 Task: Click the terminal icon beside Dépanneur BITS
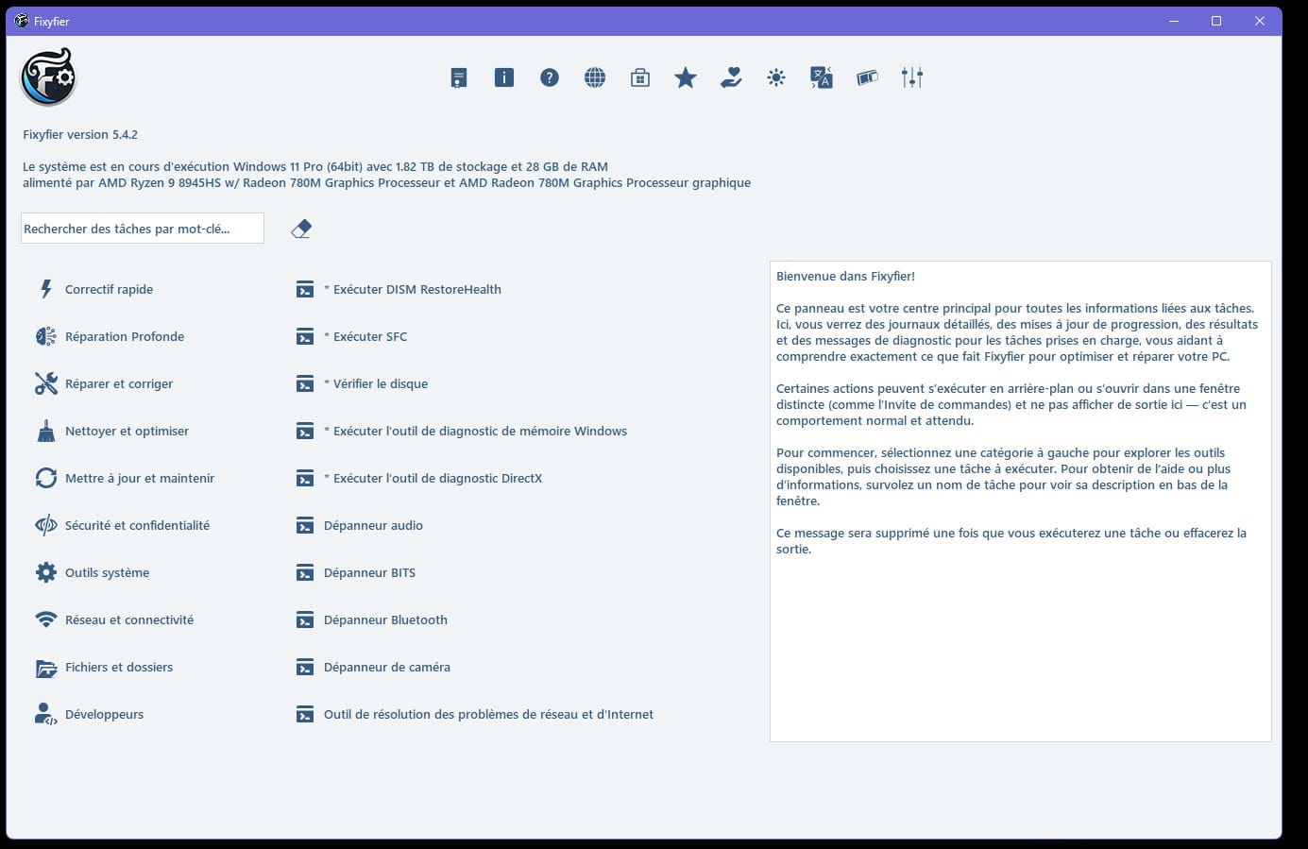pos(305,573)
